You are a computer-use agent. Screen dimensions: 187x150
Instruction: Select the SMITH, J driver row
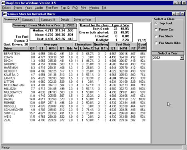[x=75, y=113]
